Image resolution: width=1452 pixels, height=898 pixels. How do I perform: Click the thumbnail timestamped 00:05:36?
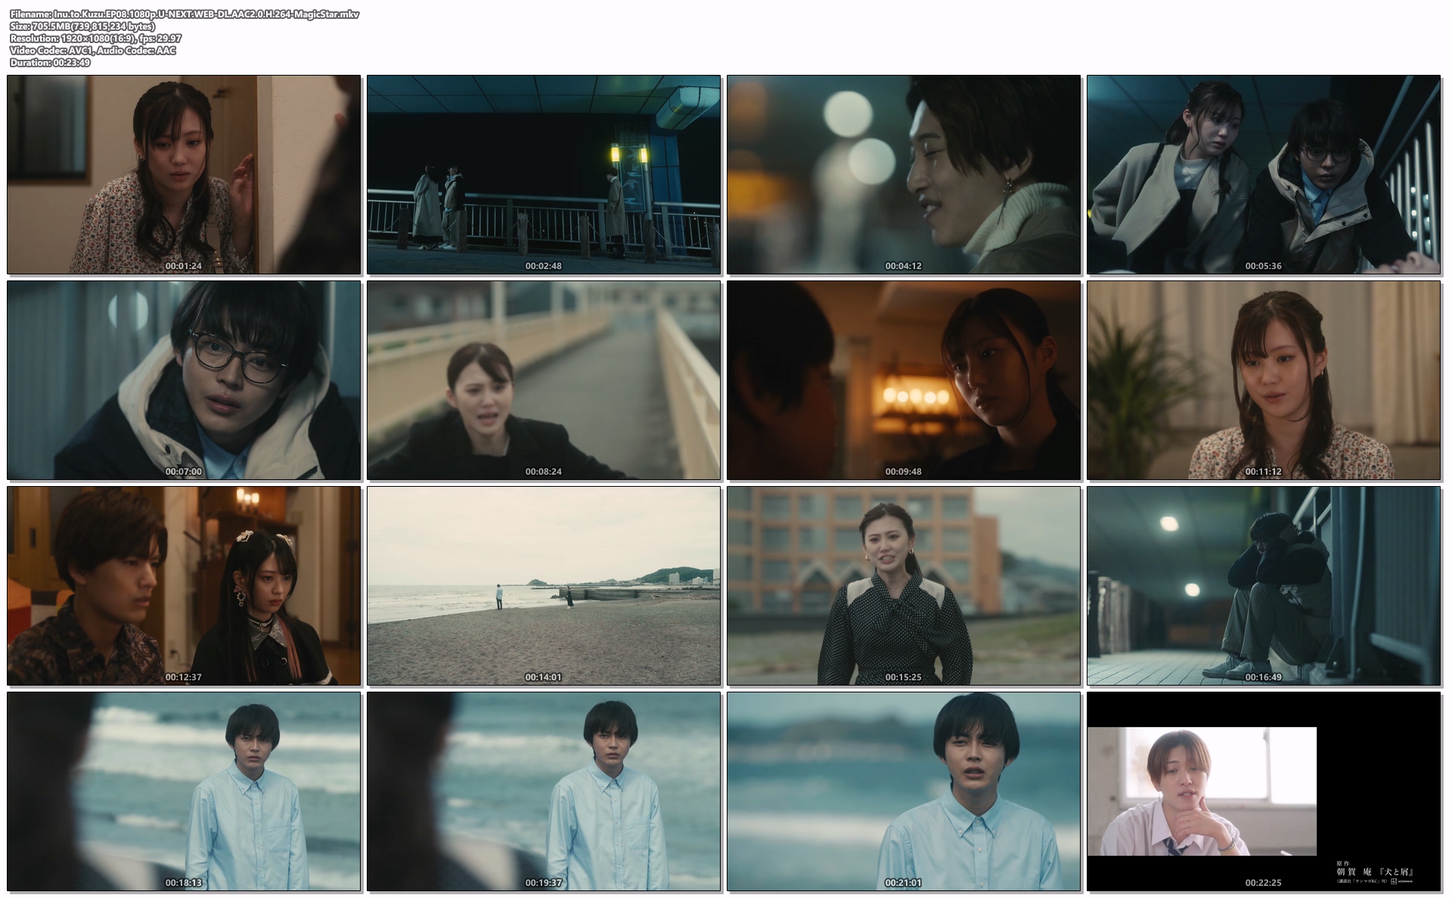click(x=1264, y=175)
